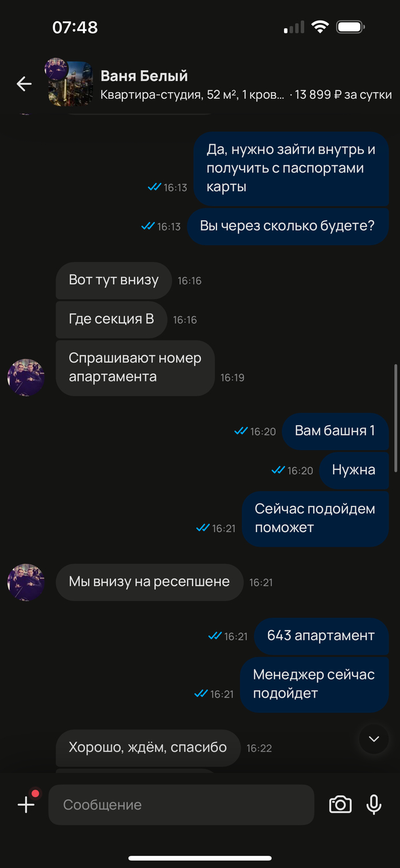Focus the Сообщение message input field
The height and width of the screenshot is (868, 400).
181,804
